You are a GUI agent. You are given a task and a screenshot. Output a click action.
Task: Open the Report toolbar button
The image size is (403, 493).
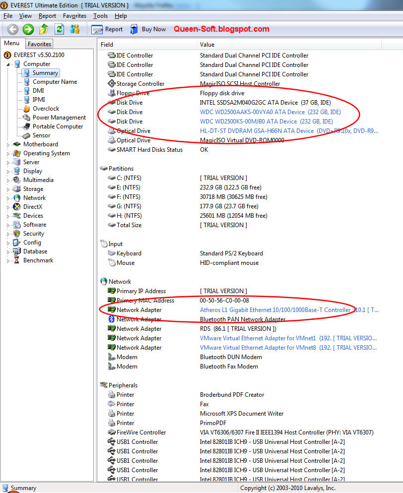(107, 29)
